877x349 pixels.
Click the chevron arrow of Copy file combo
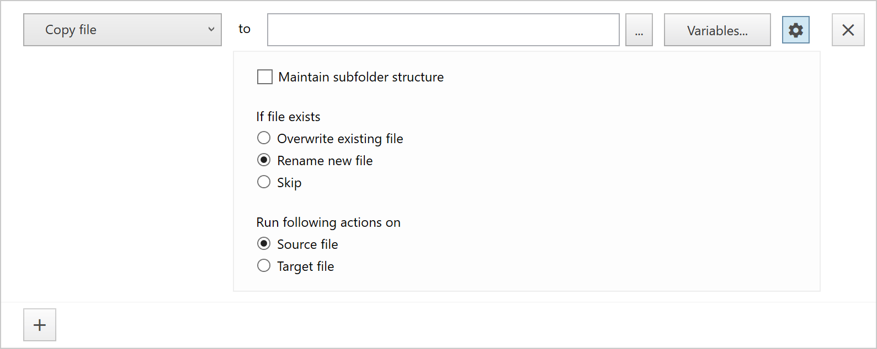tap(211, 30)
